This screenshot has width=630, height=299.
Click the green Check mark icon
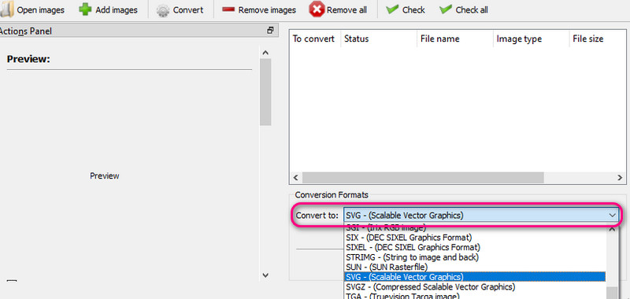coord(392,9)
